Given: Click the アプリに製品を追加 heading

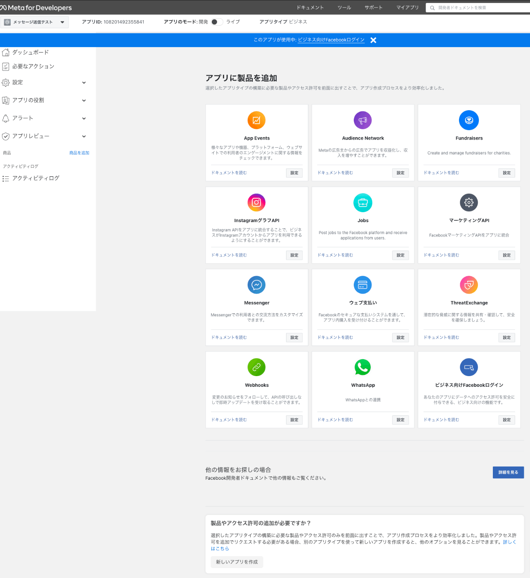Looking at the screenshot, I should pos(241,78).
